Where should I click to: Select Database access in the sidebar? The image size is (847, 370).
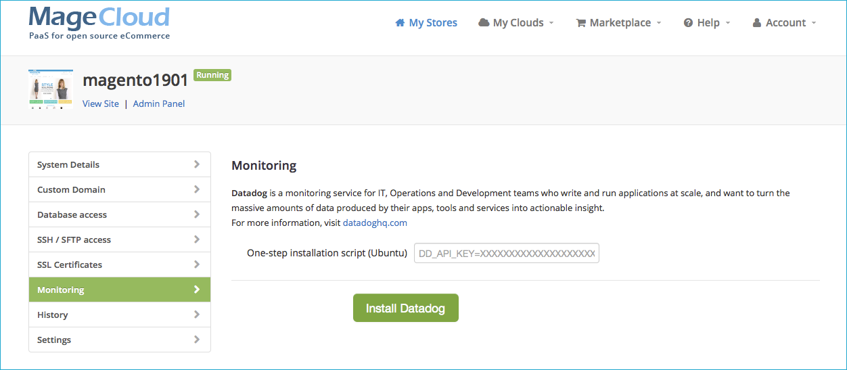[x=120, y=214]
